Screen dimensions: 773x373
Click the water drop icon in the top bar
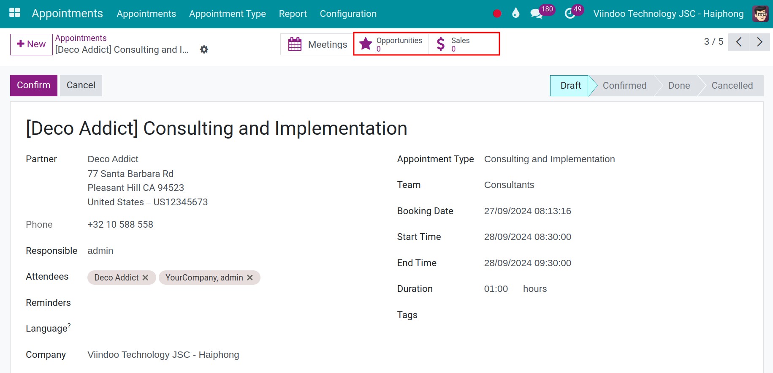click(515, 13)
